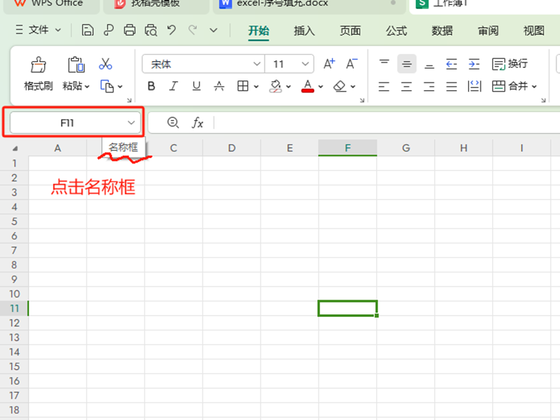Increase indent icon
This screenshot has width=560, height=420.
pyautogui.click(x=474, y=64)
